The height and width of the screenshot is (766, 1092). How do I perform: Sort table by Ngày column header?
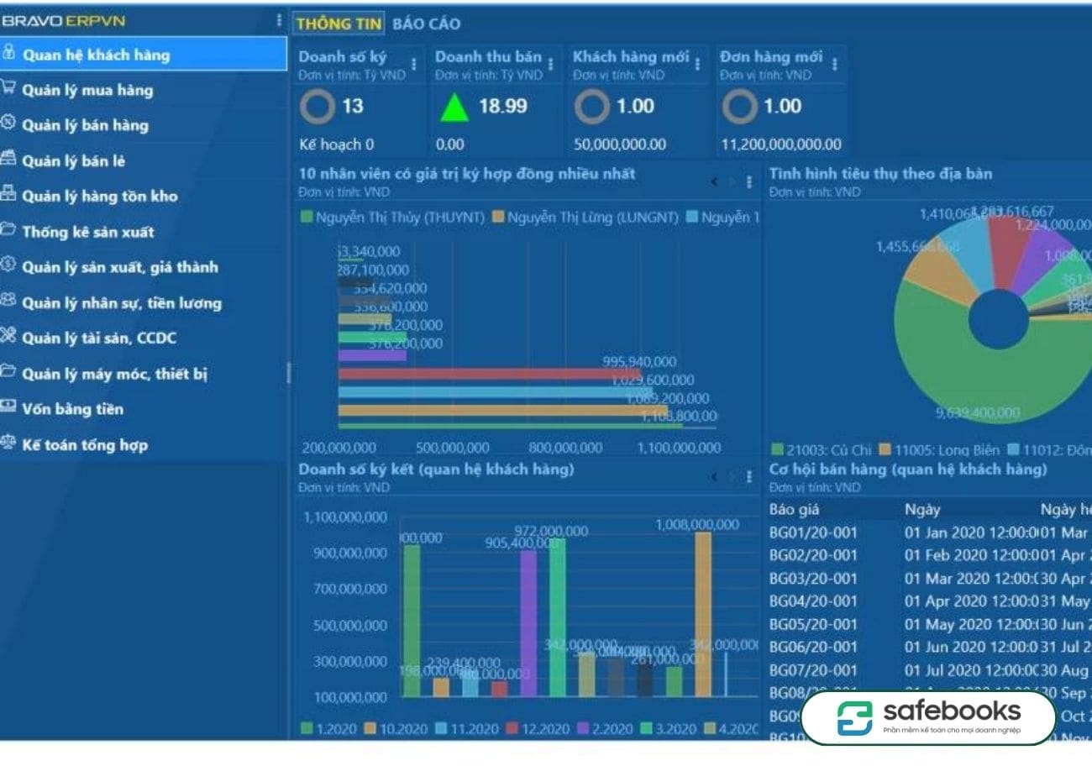(922, 509)
